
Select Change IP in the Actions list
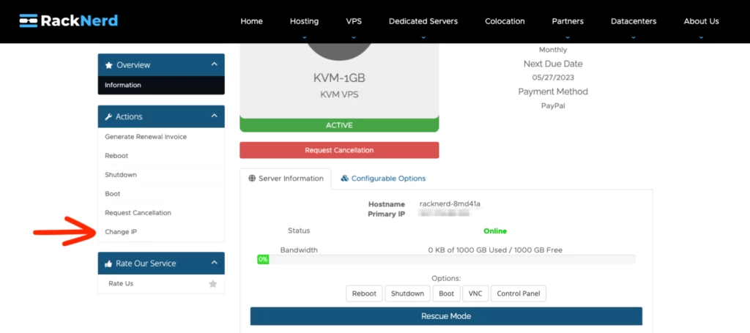[121, 232]
